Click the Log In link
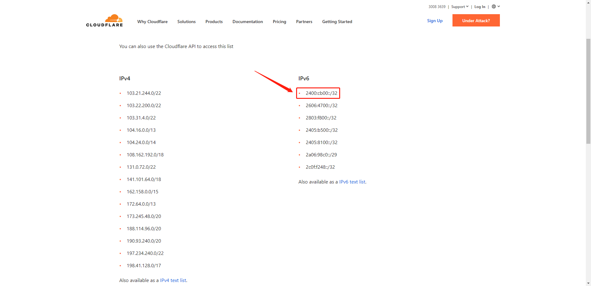 [x=480, y=6]
